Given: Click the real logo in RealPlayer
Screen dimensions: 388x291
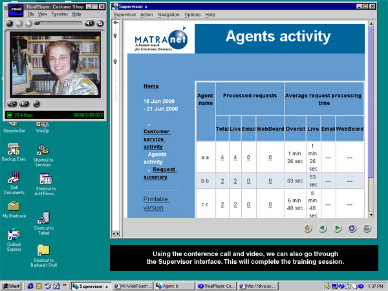Looking at the screenshot, I should pyautogui.click(x=16, y=10).
